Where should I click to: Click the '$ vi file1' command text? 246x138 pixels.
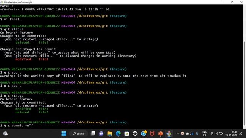pyautogui.click(x=10, y=19)
